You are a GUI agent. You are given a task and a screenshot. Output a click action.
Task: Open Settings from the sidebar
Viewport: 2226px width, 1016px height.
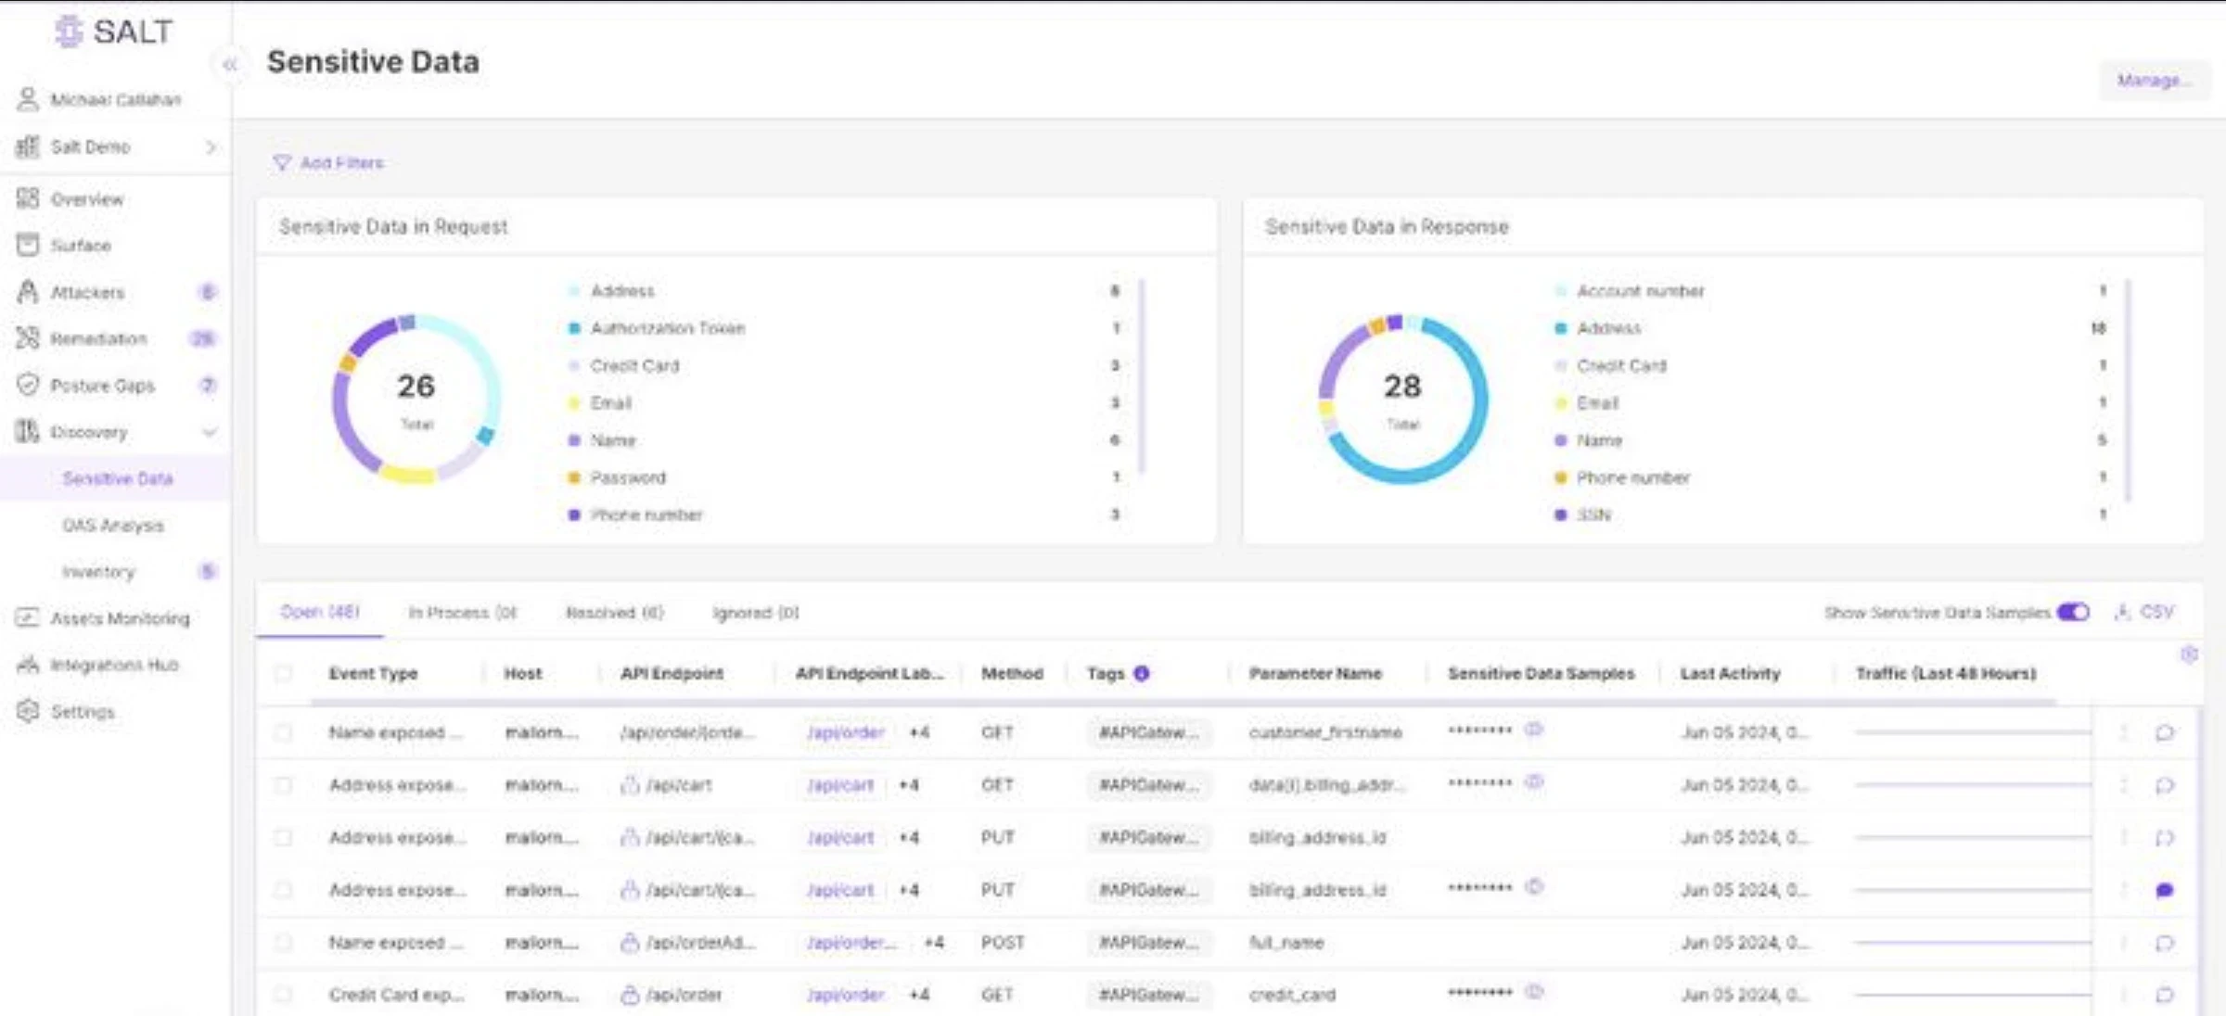tap(28, 710)
